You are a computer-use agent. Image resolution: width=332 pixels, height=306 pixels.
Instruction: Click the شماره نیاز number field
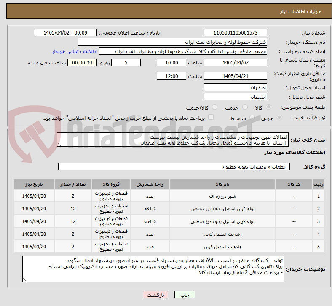[x=235, y=33]
